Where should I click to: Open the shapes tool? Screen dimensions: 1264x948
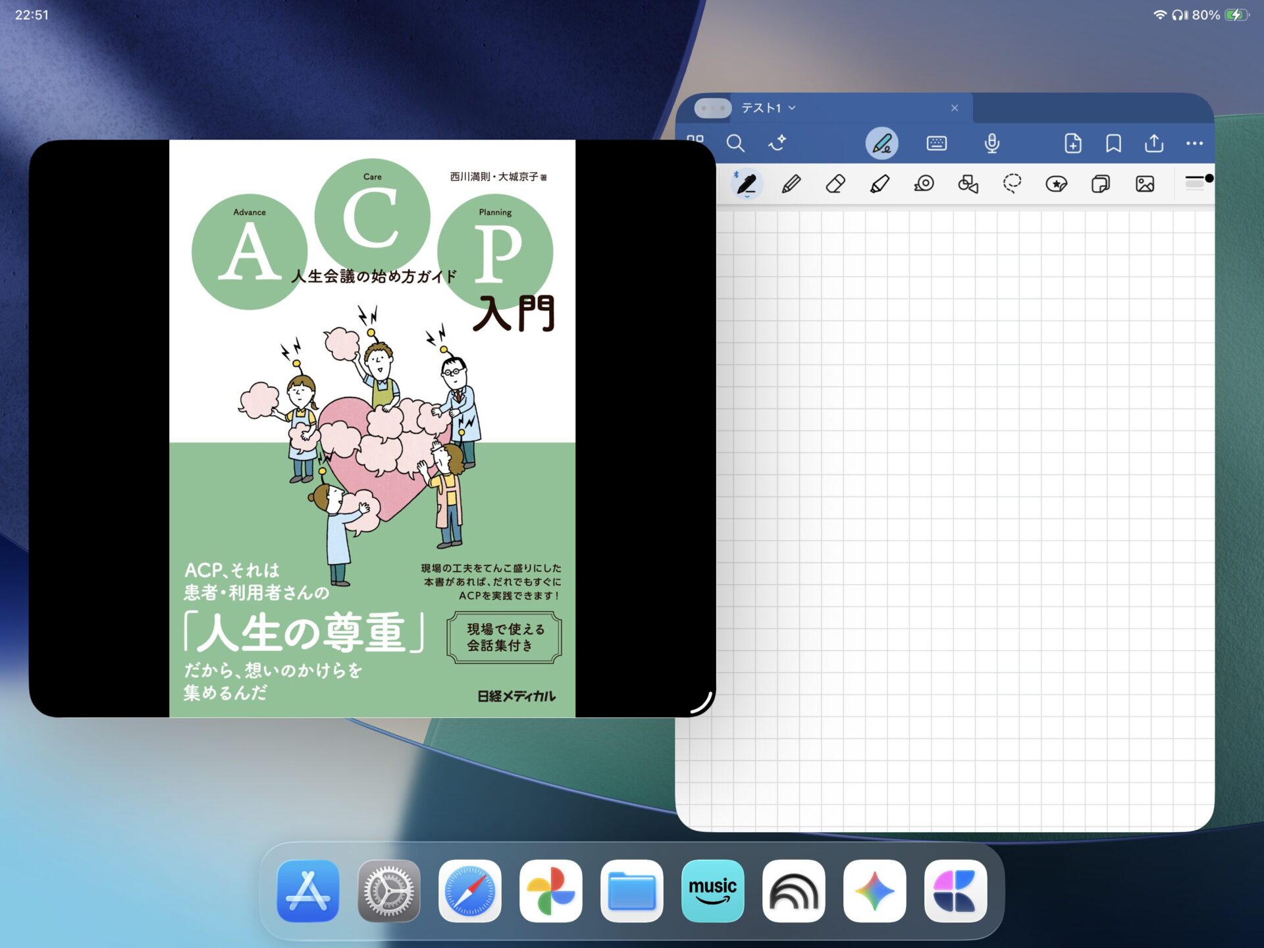968,184
